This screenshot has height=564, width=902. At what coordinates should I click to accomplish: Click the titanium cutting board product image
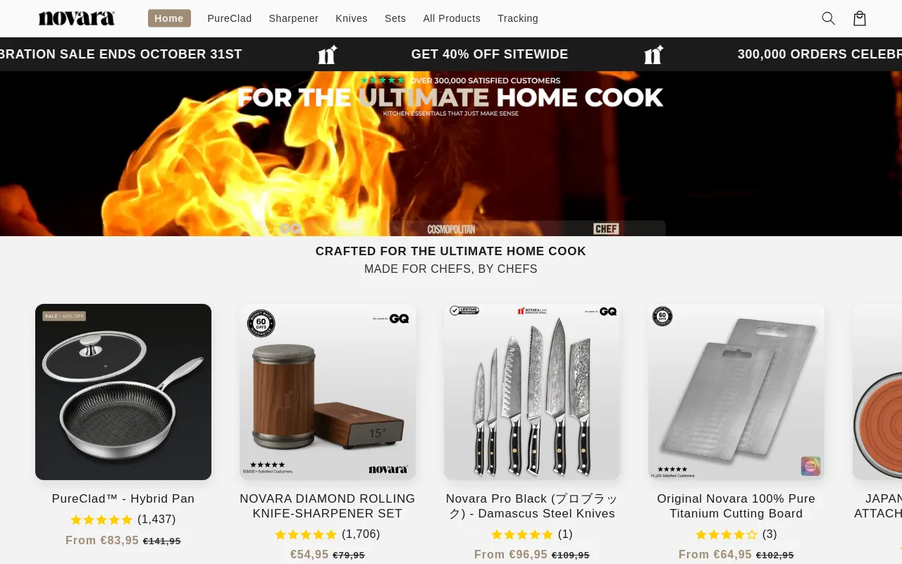(736, 392)
